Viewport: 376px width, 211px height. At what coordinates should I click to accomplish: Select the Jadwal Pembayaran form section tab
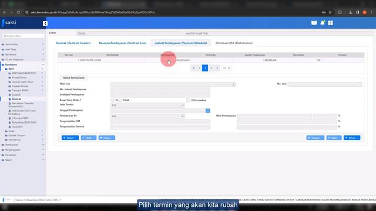tap(73, 78)
